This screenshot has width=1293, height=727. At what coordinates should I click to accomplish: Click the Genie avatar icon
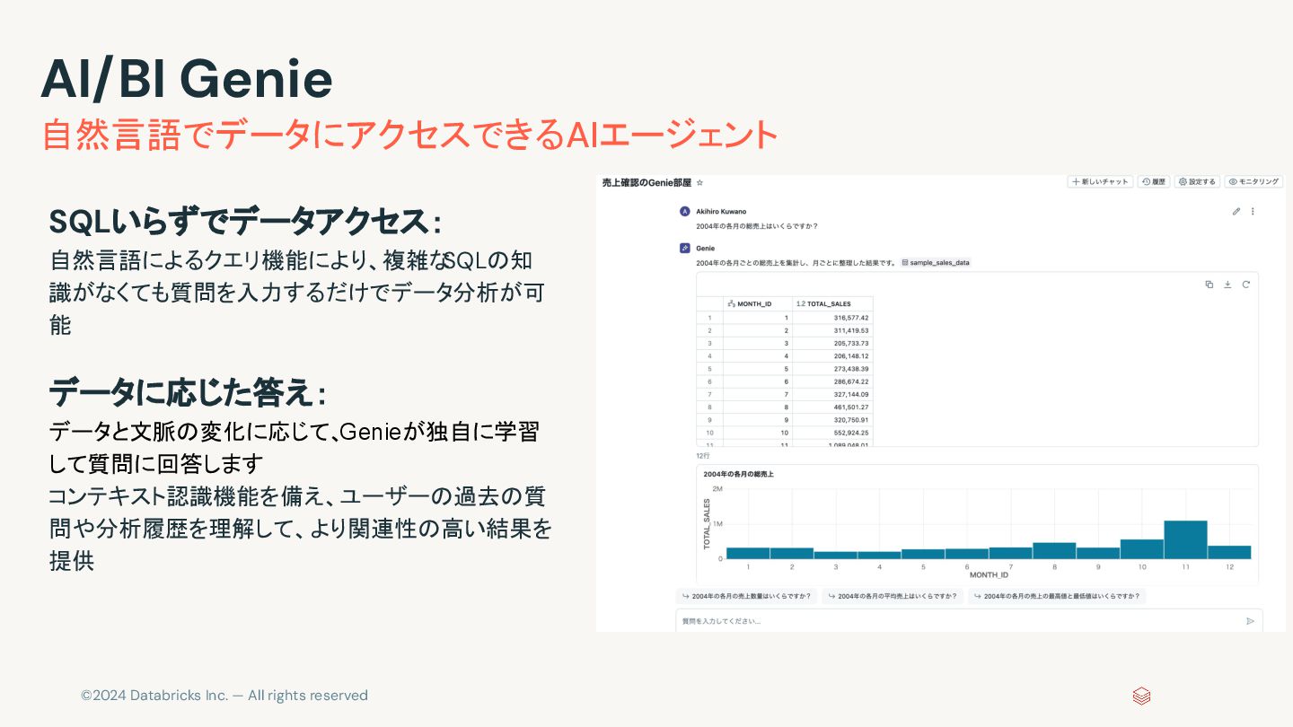[684, 247]
